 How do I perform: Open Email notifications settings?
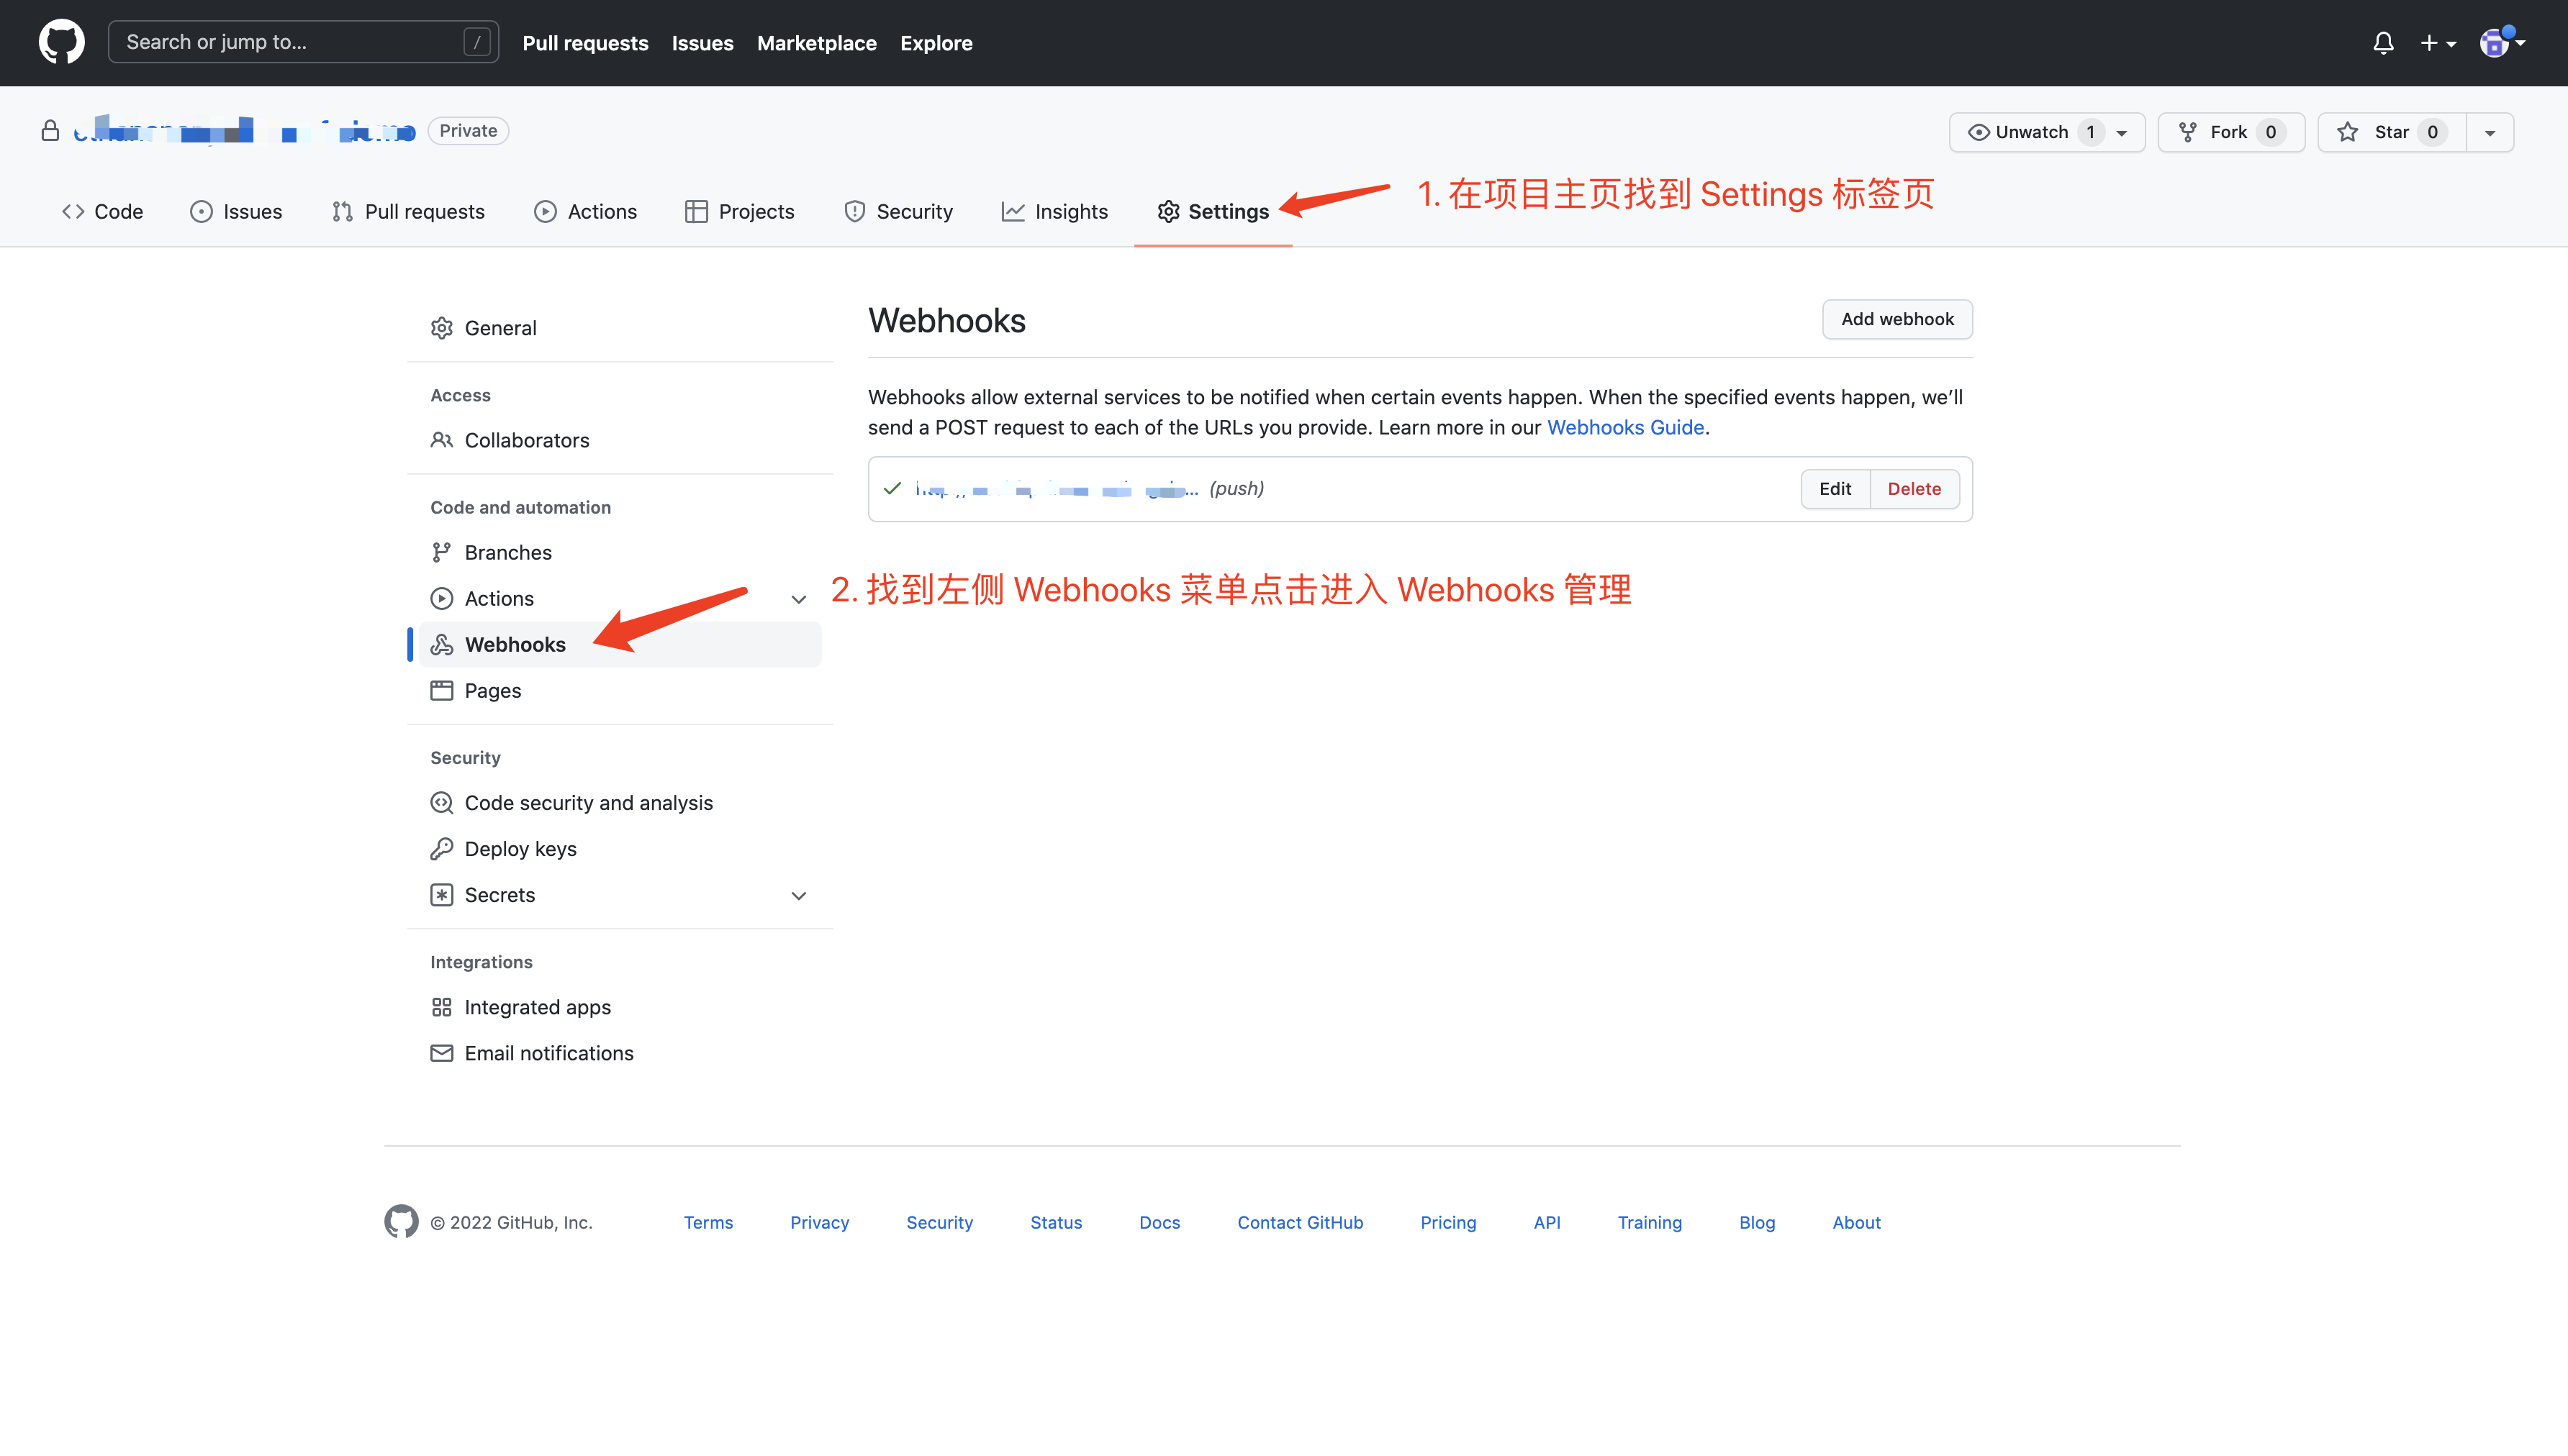click(x=547, y=1053)
